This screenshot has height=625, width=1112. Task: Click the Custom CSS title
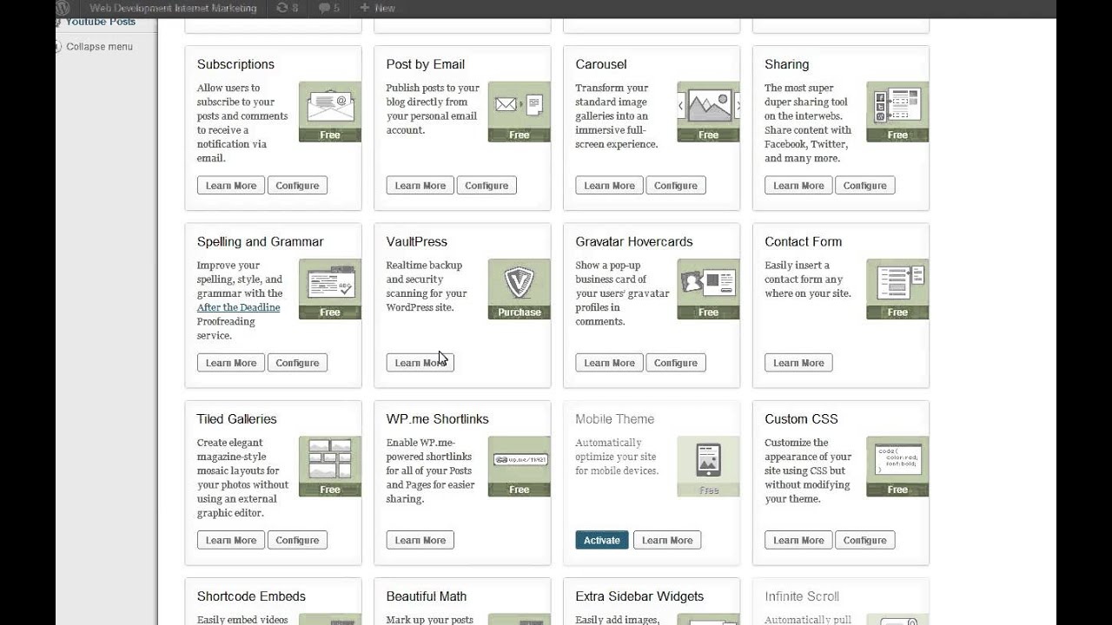802,418
